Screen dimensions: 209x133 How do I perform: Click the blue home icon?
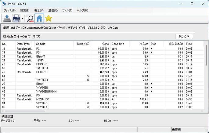[39, 19]
